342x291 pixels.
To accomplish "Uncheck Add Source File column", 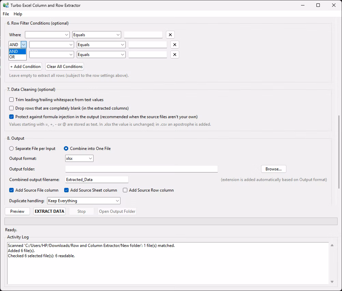I will pos(11,190).
